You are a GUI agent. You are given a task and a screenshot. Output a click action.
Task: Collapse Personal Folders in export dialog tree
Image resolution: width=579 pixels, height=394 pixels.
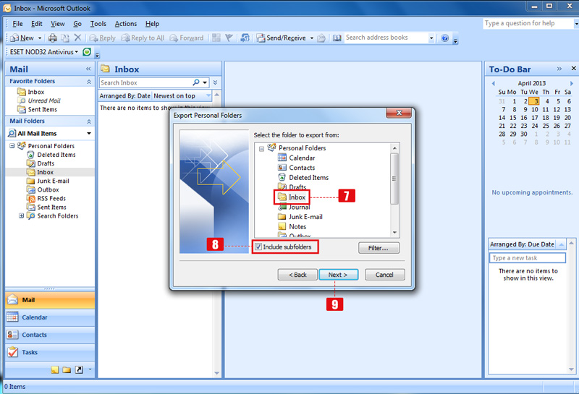(261, 148)
